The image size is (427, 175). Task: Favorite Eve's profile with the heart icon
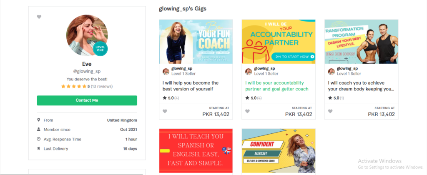coord(39,17)
